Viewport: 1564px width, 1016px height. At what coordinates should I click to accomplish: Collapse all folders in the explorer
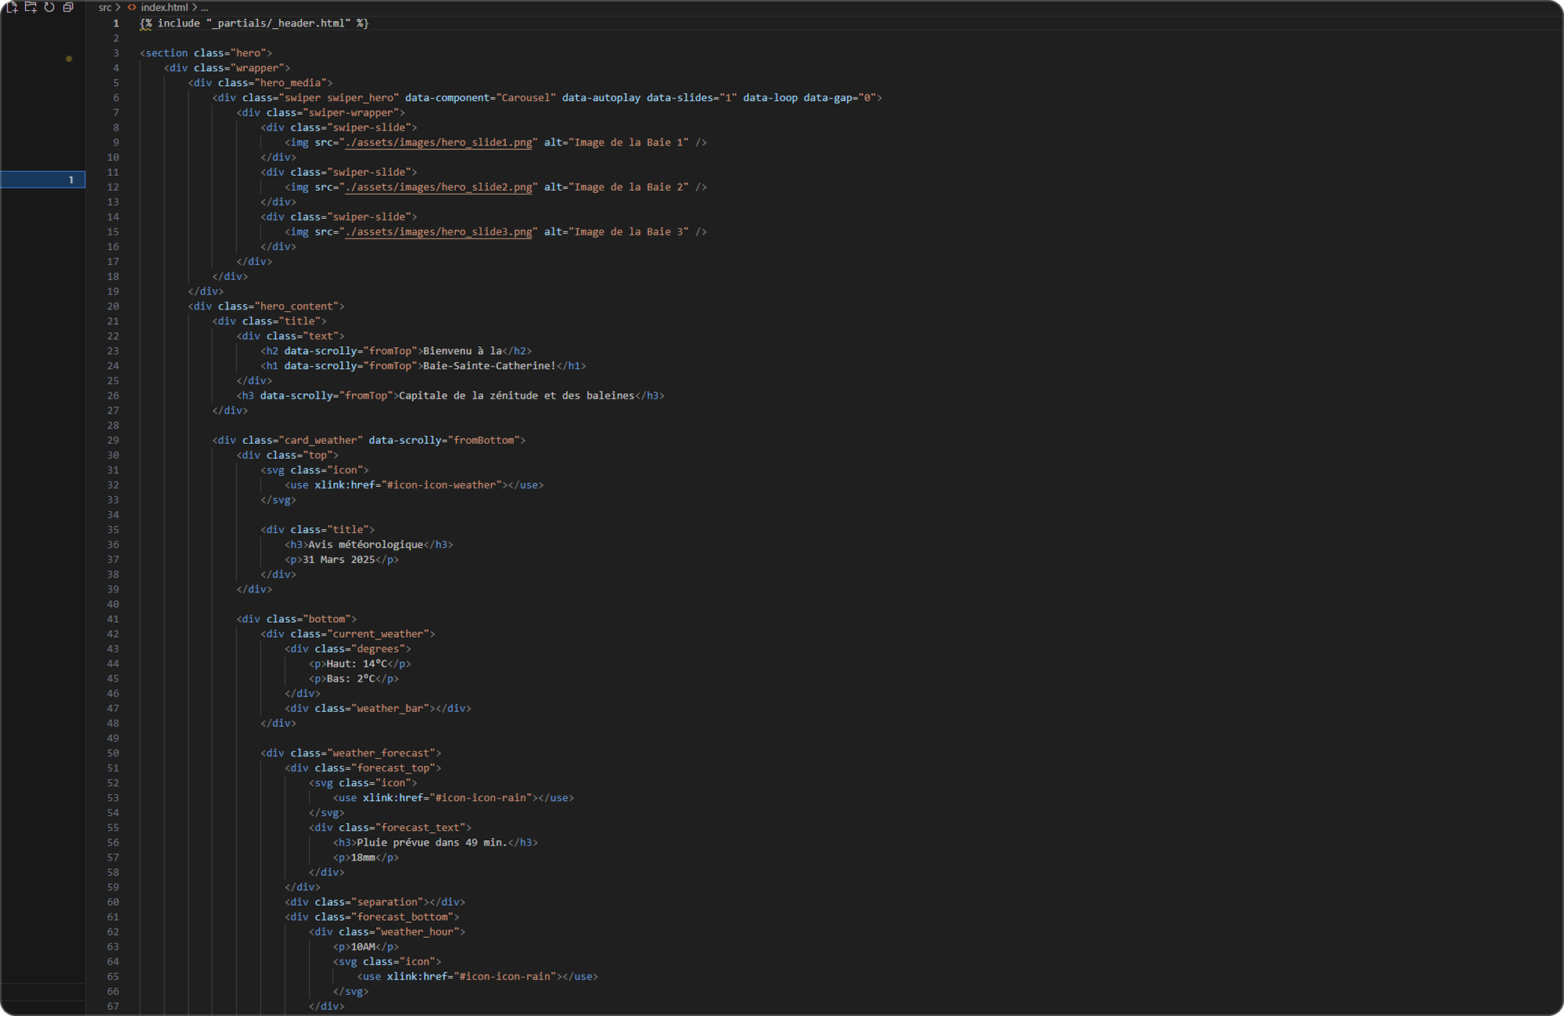click(x=68, y=7)
